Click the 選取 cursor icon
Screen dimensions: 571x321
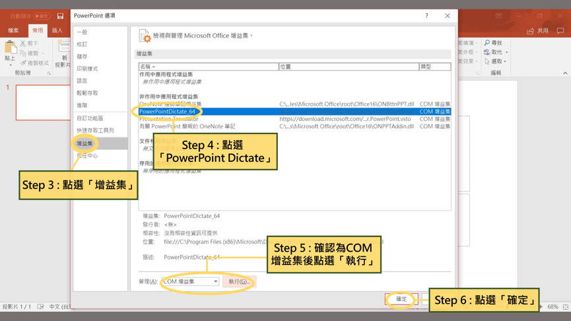487,61
